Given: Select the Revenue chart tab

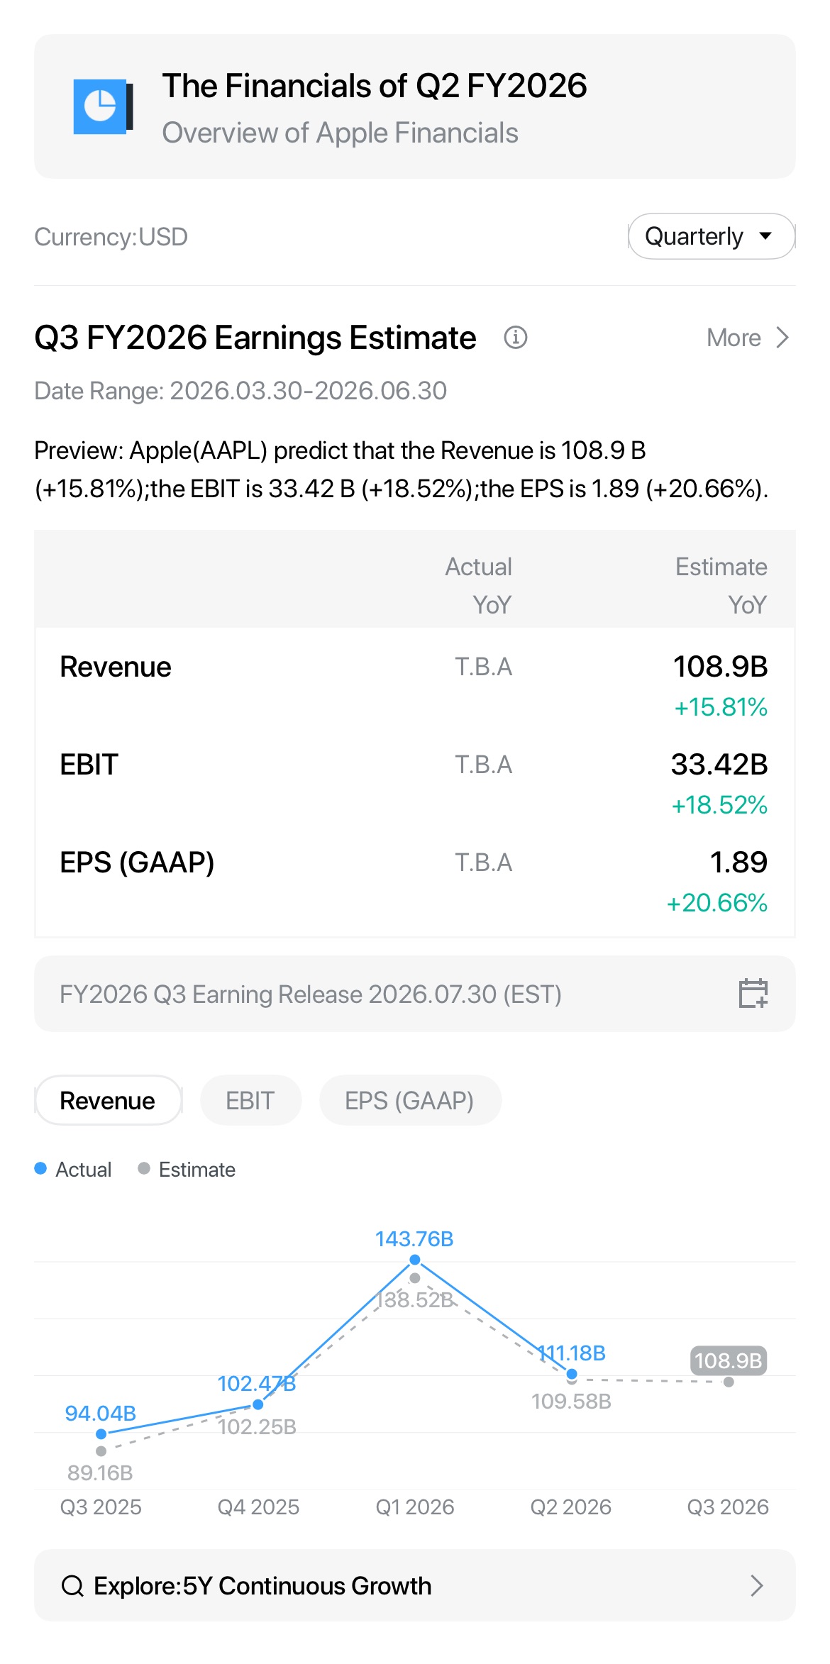Looking at the screenshot, I should (108, 1100).
